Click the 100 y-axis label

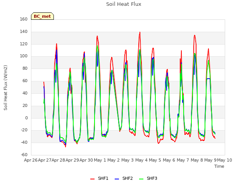pyautogui.click(x=24, y=56)
